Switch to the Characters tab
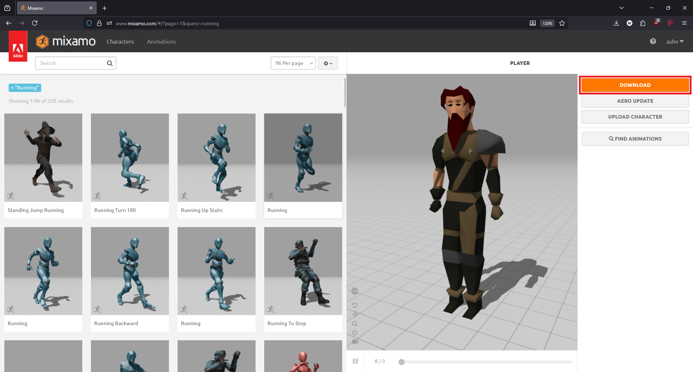 tap(120, 42)
